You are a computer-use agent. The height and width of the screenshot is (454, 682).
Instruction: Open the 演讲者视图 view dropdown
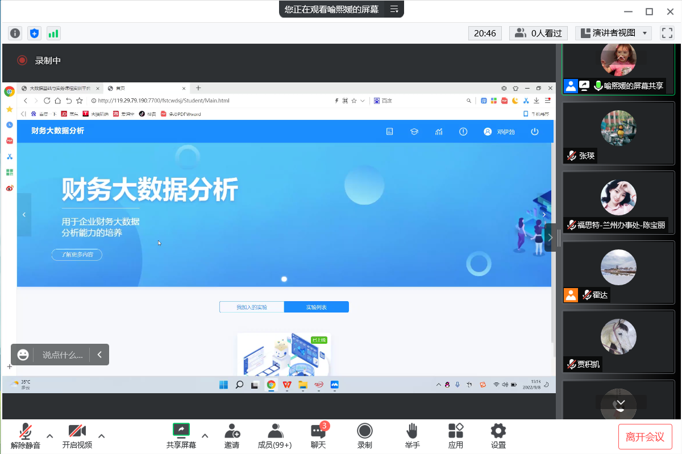pos(613,34)
